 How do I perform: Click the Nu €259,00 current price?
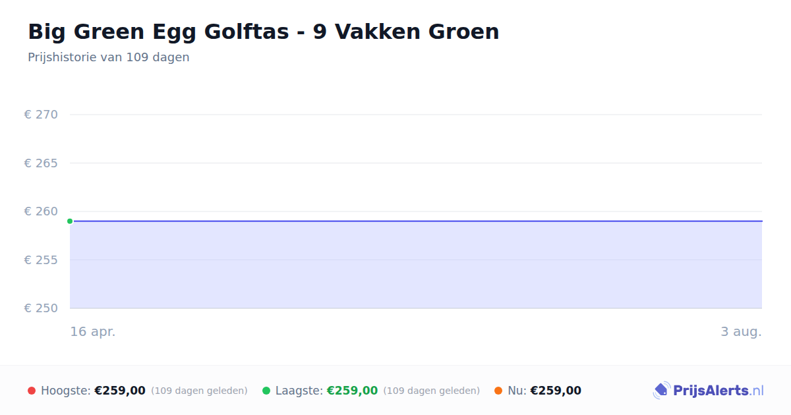(556, 391)
